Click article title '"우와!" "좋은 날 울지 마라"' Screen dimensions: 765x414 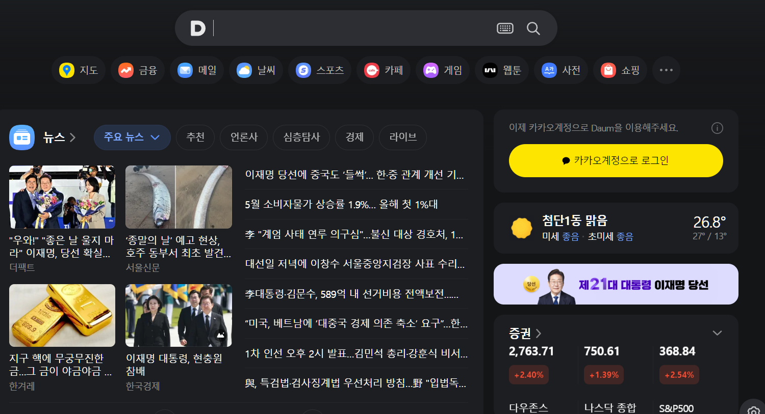61,246
